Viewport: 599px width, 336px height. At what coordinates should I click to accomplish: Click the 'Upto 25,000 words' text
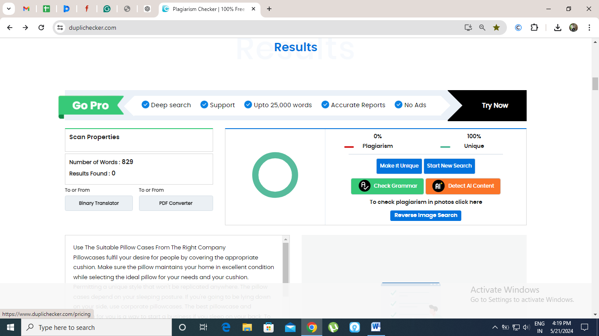[283, 105]
